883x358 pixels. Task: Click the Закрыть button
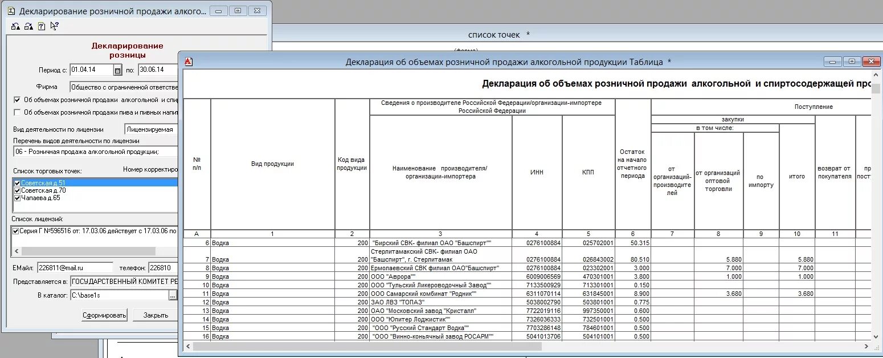(156, 315)
